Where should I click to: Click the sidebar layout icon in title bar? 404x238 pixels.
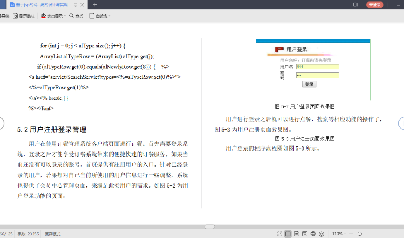(356, 4)
